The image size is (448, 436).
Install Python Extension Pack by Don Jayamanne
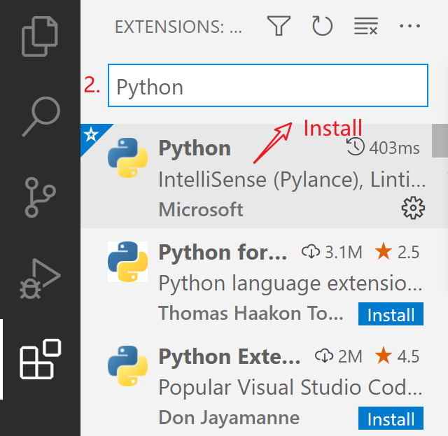click(x=391, y=418)
